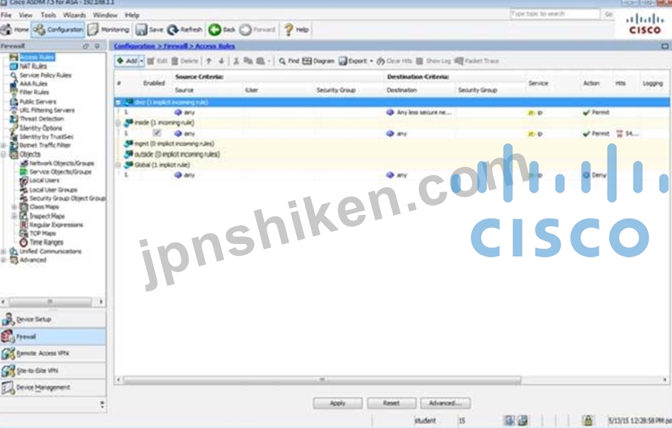Image resolution: width=672 pixels, height=428 pixels.
Task: Open the Wizards menu
Action: tap(74, 15)
